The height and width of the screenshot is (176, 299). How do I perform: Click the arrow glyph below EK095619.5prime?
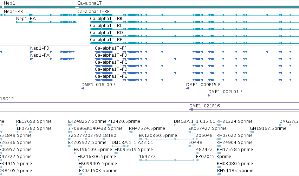(x=116, y=153)
